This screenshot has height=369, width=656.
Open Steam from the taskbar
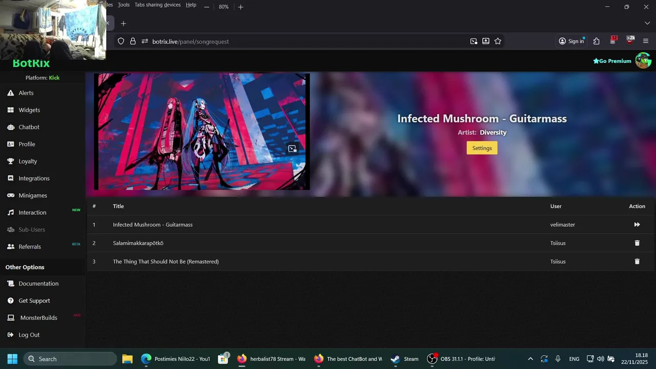click(x=404, y=359)
